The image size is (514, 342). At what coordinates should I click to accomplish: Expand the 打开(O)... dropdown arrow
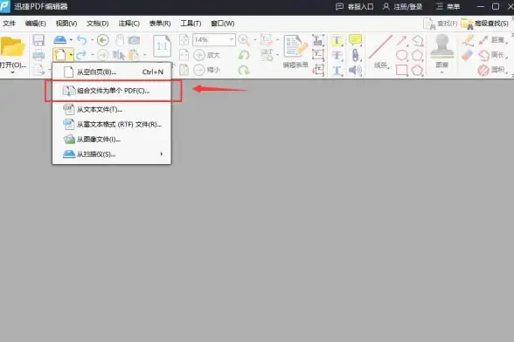[x=12, y=72]
